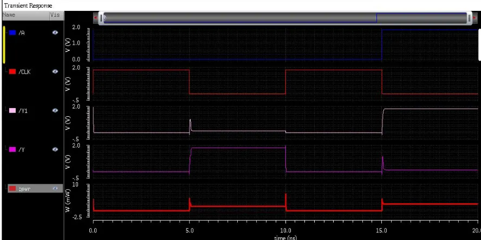Click the W (mW) axis label

pyautogui.click(x=68, y=201)
